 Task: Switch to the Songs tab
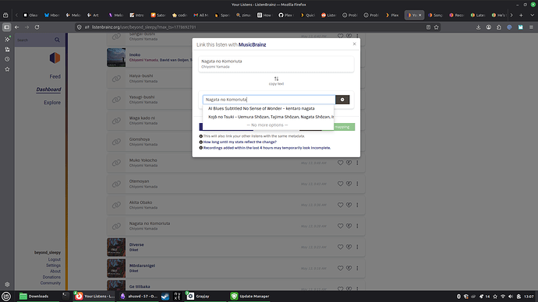tap(435, 15)
